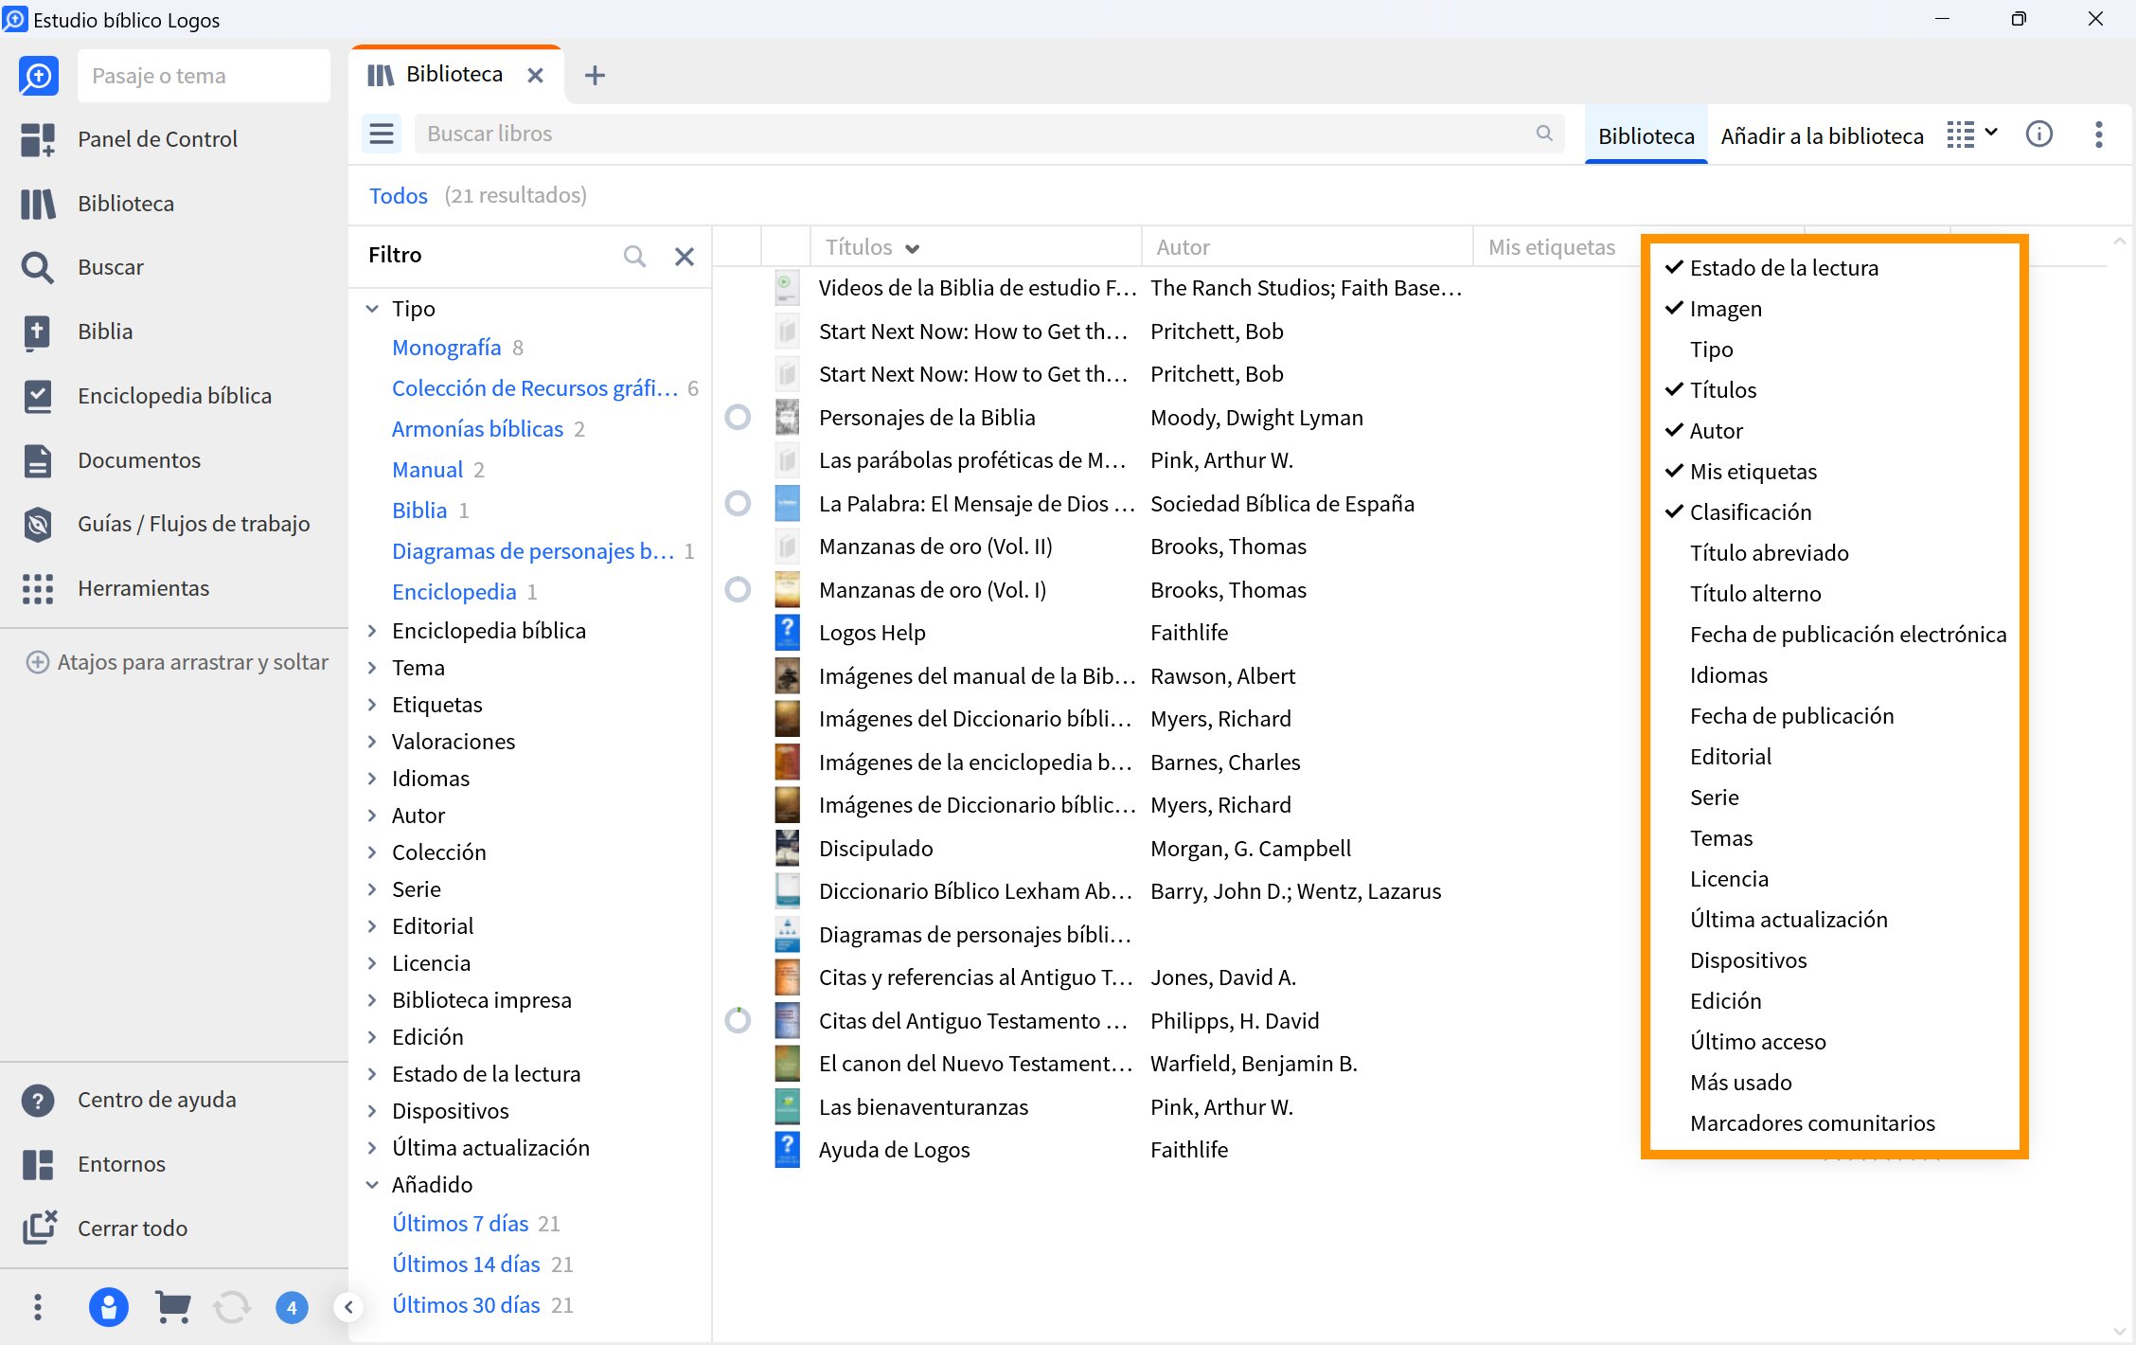Open Entornos layouts icon
Image resolution: width=2136 pixels, height=1345 pixels.
coord(38,1164)
